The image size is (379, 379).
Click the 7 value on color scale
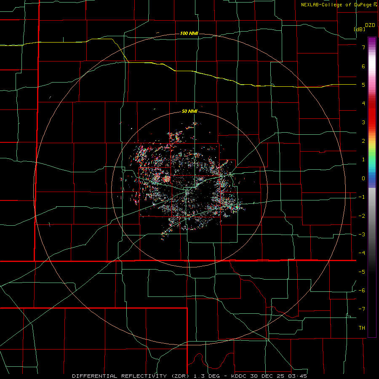(x=363, y=47)
